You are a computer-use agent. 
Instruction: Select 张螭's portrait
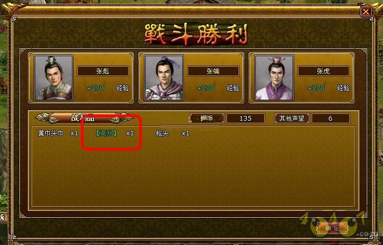point(164,78)
